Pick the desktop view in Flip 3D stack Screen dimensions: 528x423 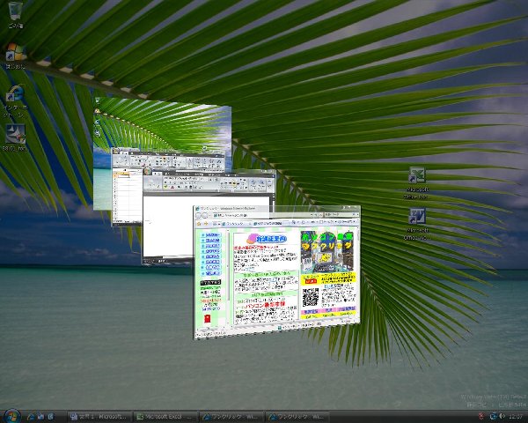tap(162, 123)
